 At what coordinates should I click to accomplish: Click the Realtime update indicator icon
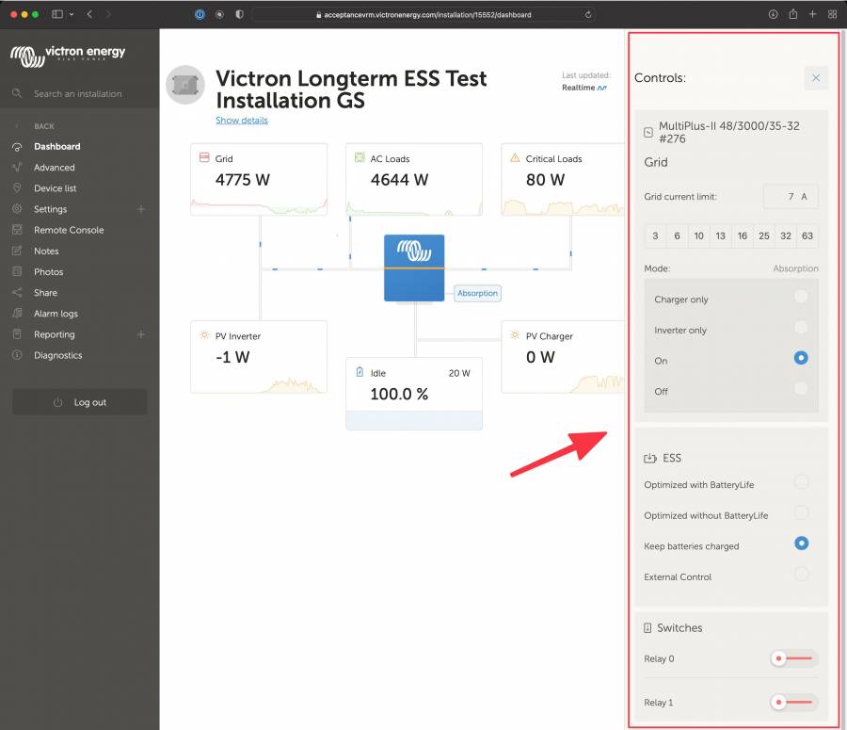[601, 88]
